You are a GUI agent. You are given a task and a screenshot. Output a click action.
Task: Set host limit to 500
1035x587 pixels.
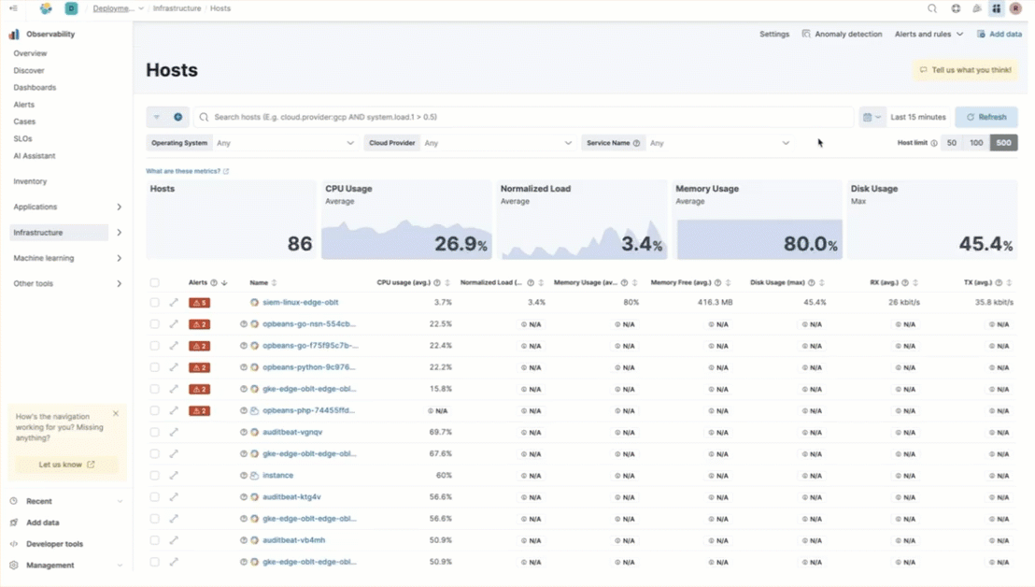click(x=1003, y=143)
